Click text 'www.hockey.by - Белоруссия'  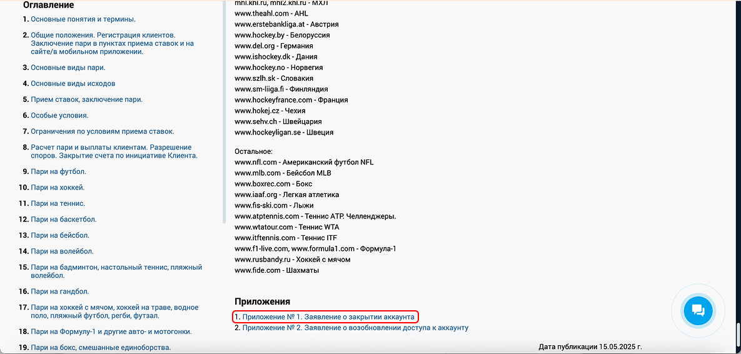click(282, 36)
